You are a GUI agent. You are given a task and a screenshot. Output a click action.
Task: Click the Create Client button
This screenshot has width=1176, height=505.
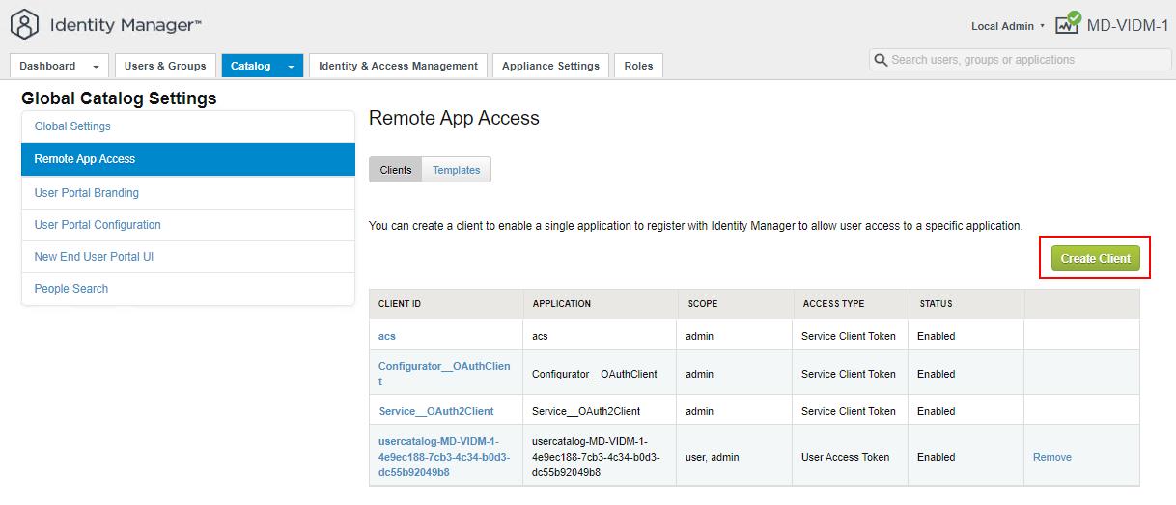point(1095,259)
